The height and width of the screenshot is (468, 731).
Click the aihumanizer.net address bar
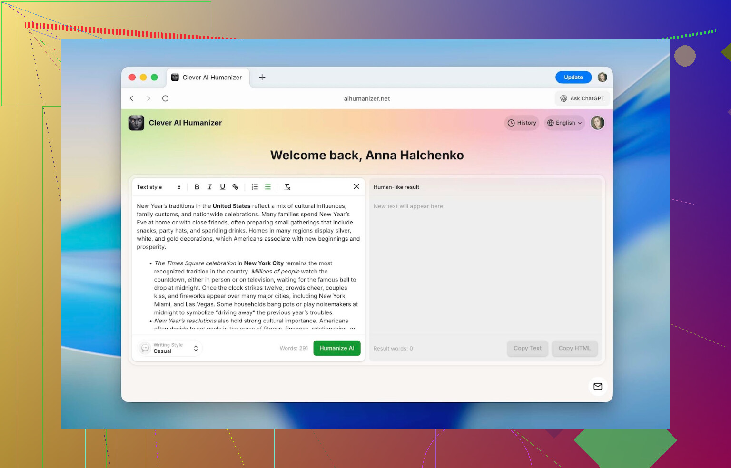tap(366, 98)
